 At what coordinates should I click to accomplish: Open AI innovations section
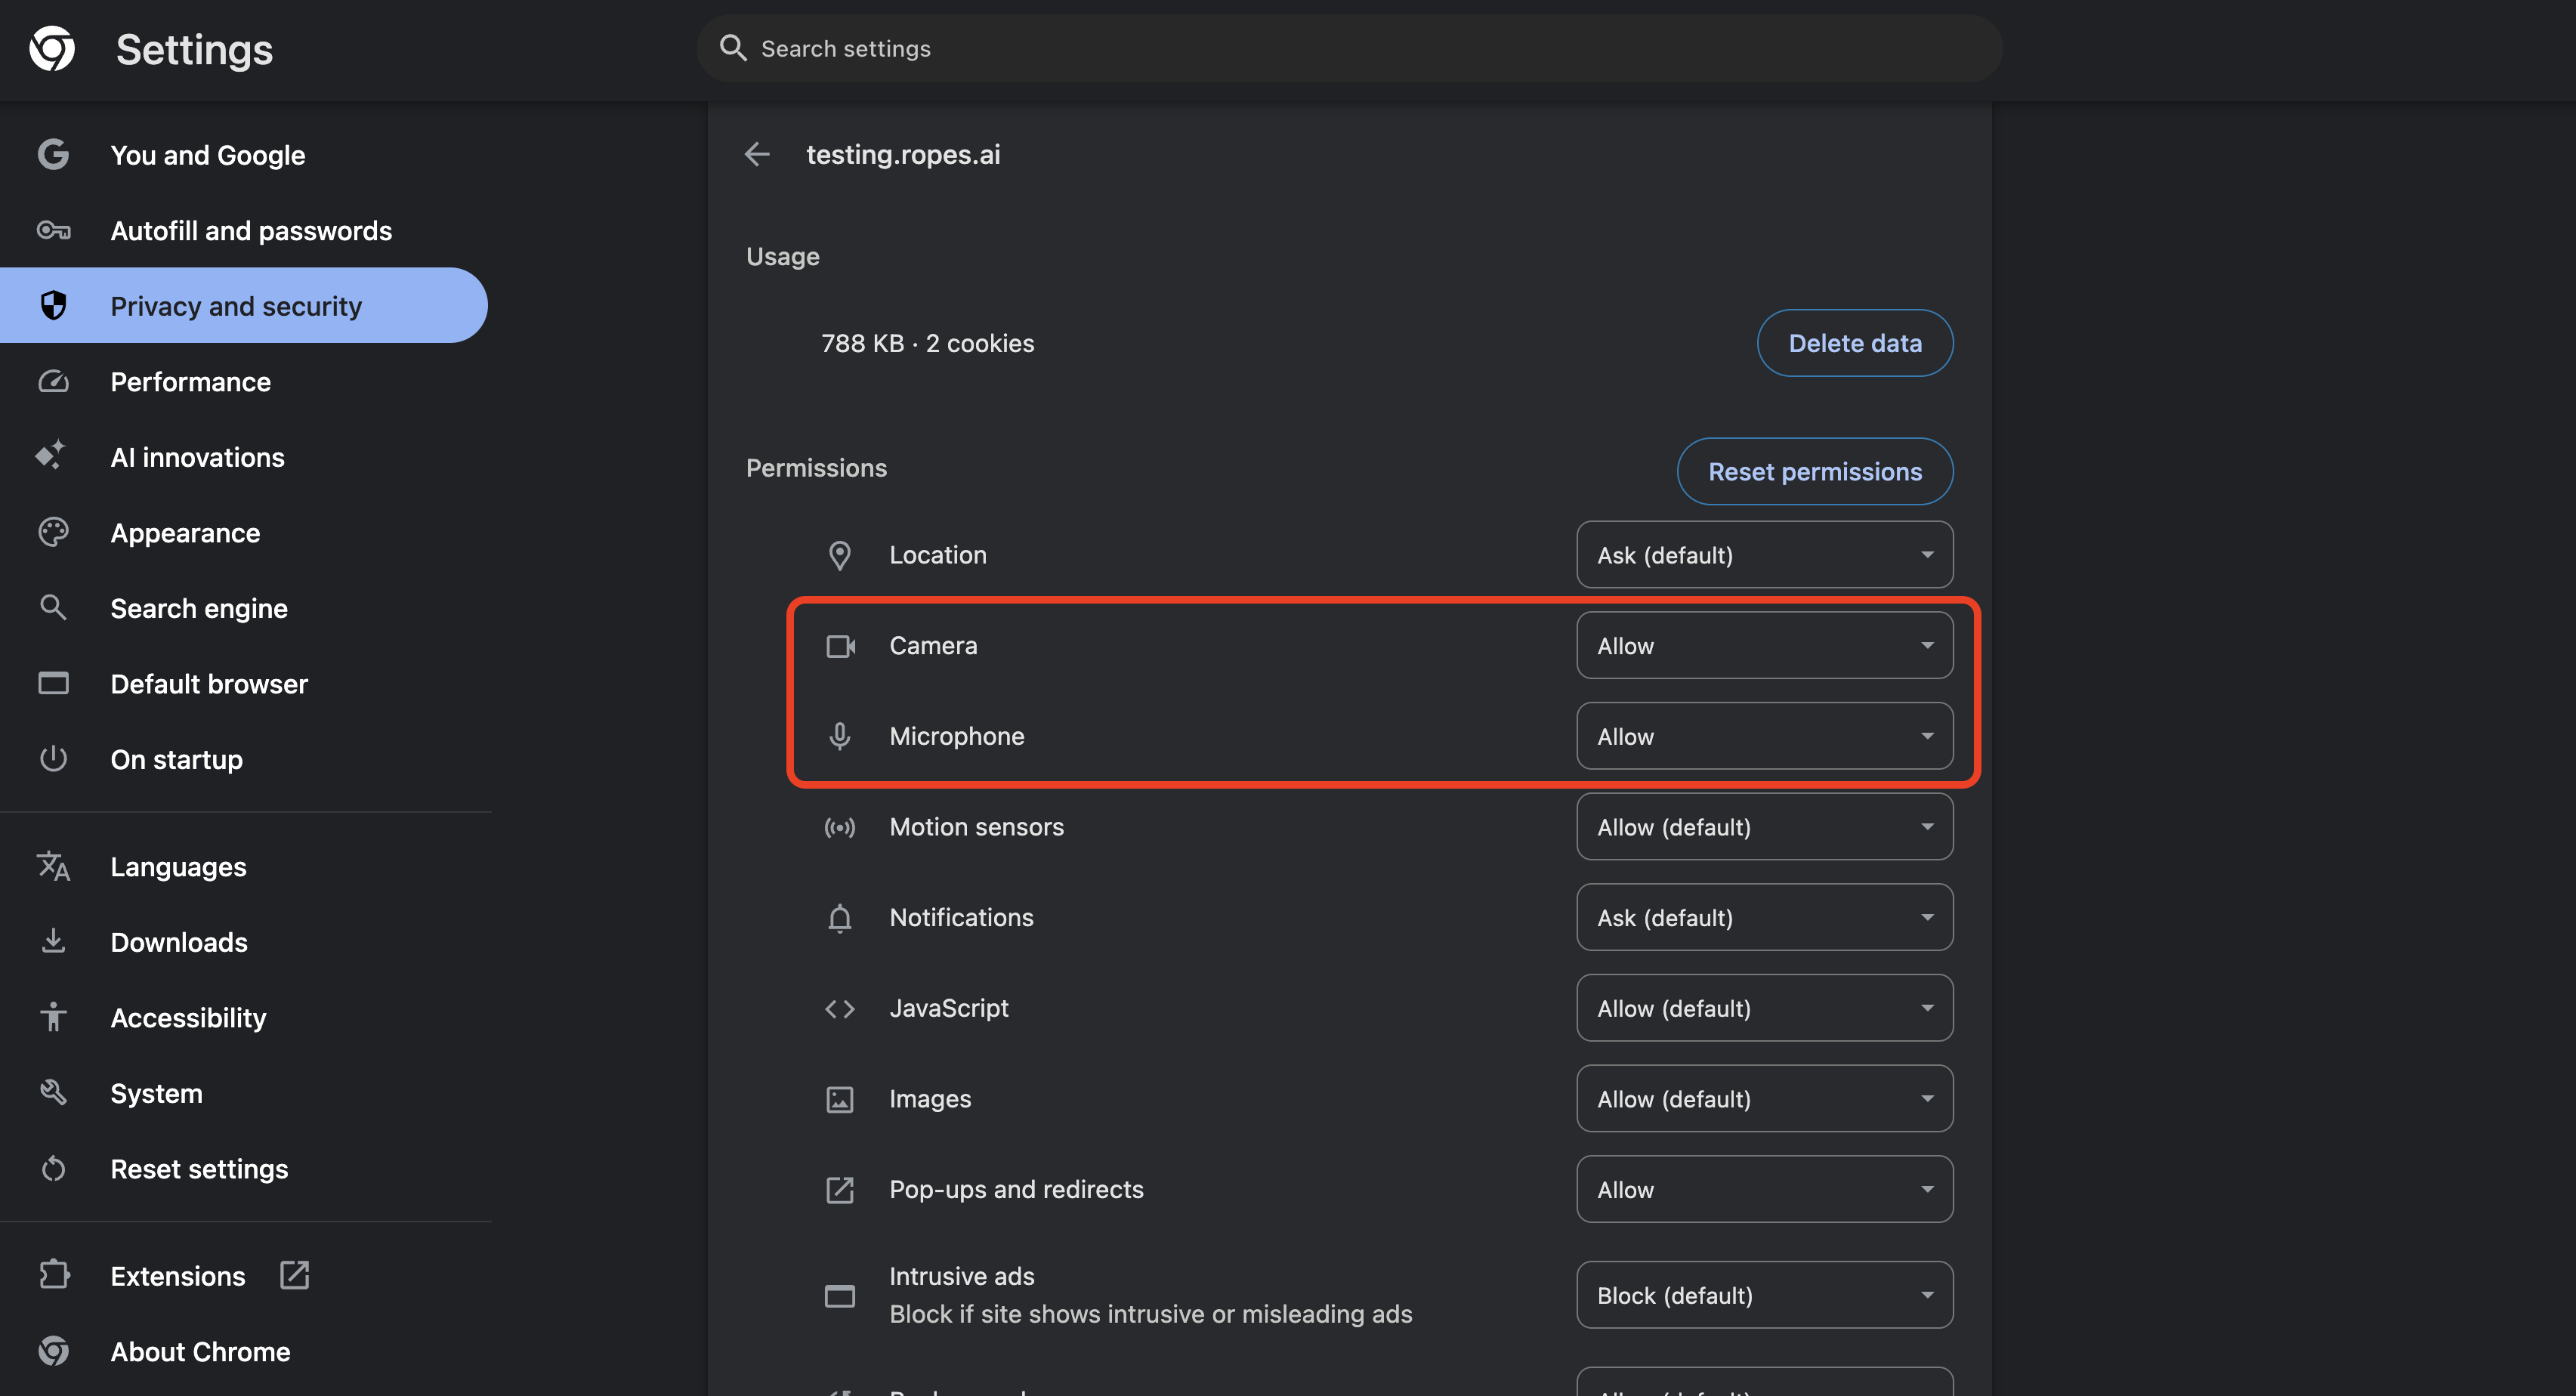[x=244, y=457]
